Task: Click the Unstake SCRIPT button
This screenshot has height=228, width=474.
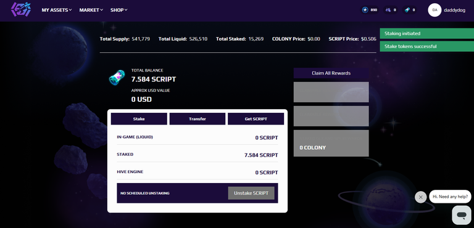Action: tap(251, 193)
